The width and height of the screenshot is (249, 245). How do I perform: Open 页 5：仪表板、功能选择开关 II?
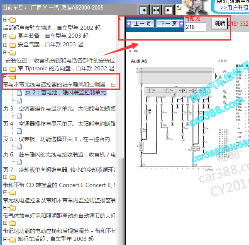(x=56, y=139)
